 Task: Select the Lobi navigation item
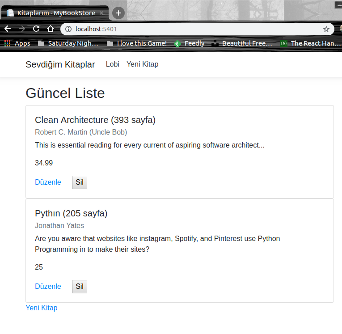click(113, 64)
